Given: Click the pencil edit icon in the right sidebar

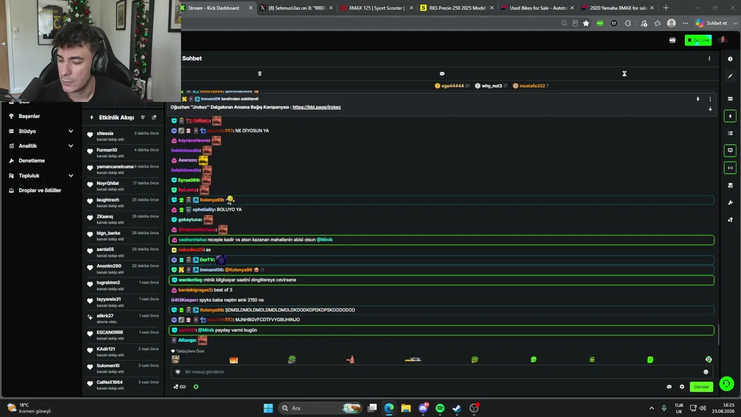Looking at the screenshot, I should pos(730,76).
